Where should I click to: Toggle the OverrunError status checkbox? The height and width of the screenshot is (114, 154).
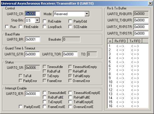click(x=70, y=81)
